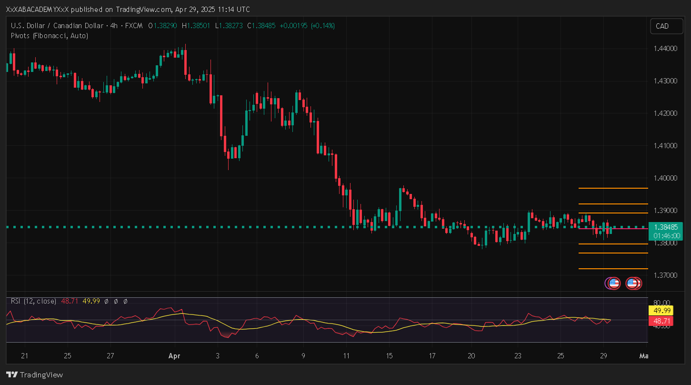Click the left US flag economic event icon

click(x=613, y=284)
